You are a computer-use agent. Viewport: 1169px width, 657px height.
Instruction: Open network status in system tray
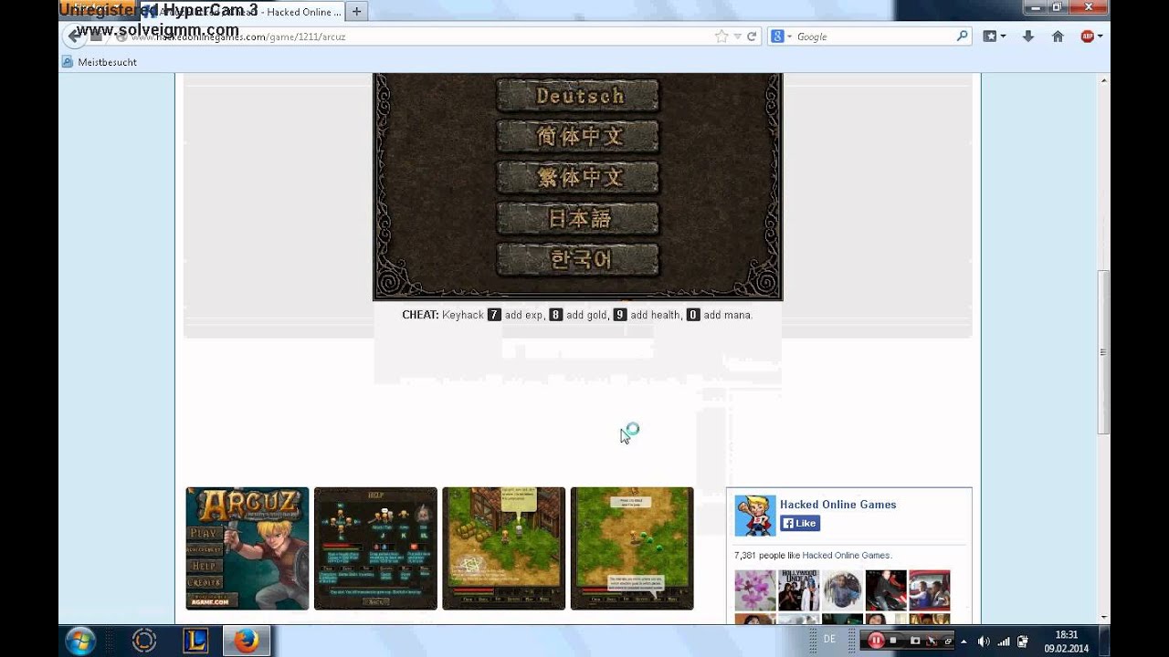1003,641
